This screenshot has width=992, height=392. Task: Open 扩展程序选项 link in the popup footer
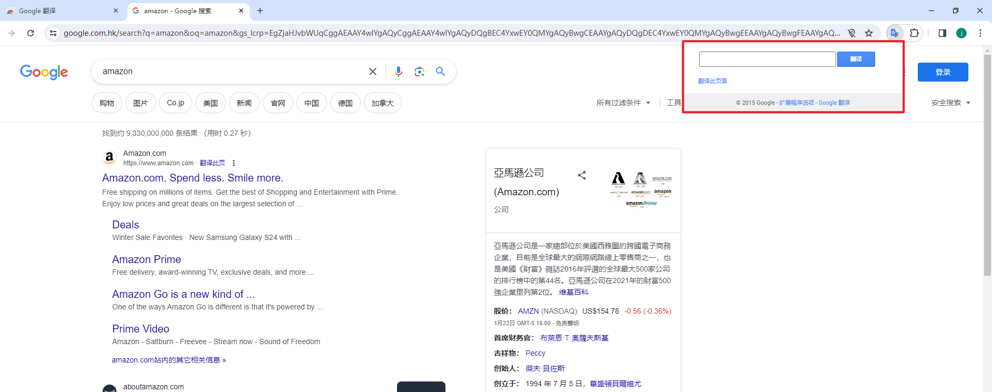[x=797, y=103]
